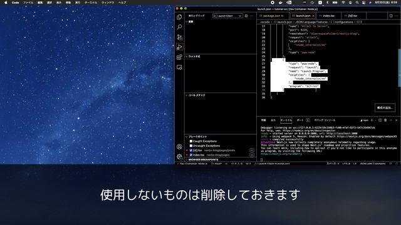Open the Explorer view in activity bar

click(179, 17)
